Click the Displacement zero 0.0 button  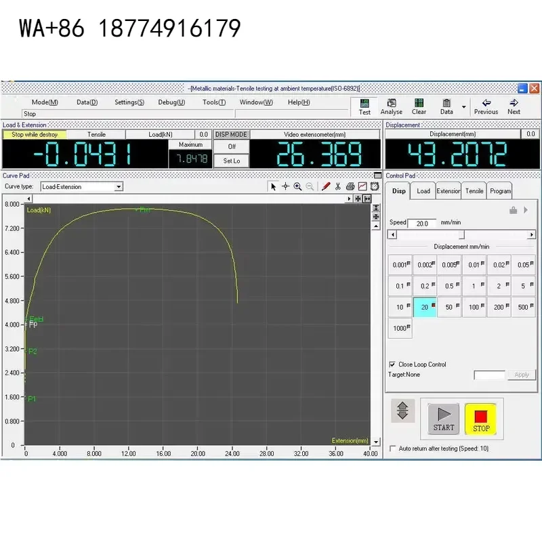[530, 134]
